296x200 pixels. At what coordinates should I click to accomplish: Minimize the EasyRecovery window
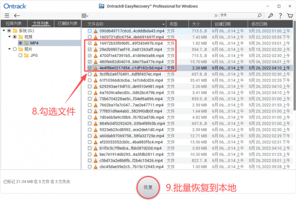pyautogui.click(x=268, y=6)
